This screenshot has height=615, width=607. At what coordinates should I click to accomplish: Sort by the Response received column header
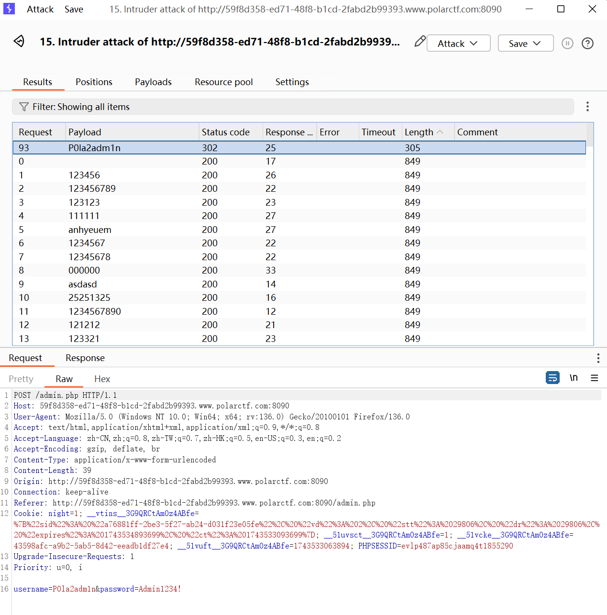click(x=289, y=132)
